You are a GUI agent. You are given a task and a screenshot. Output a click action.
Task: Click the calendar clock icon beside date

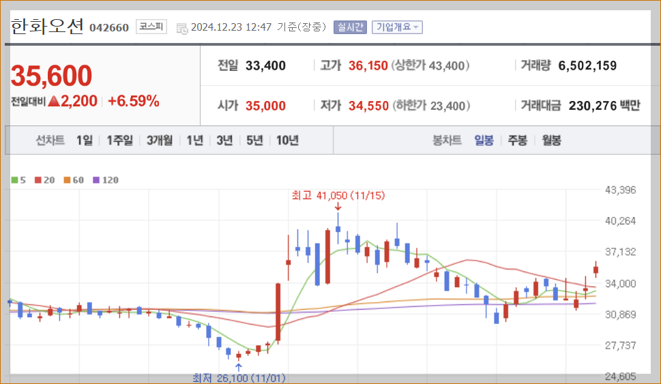(182, 28)
